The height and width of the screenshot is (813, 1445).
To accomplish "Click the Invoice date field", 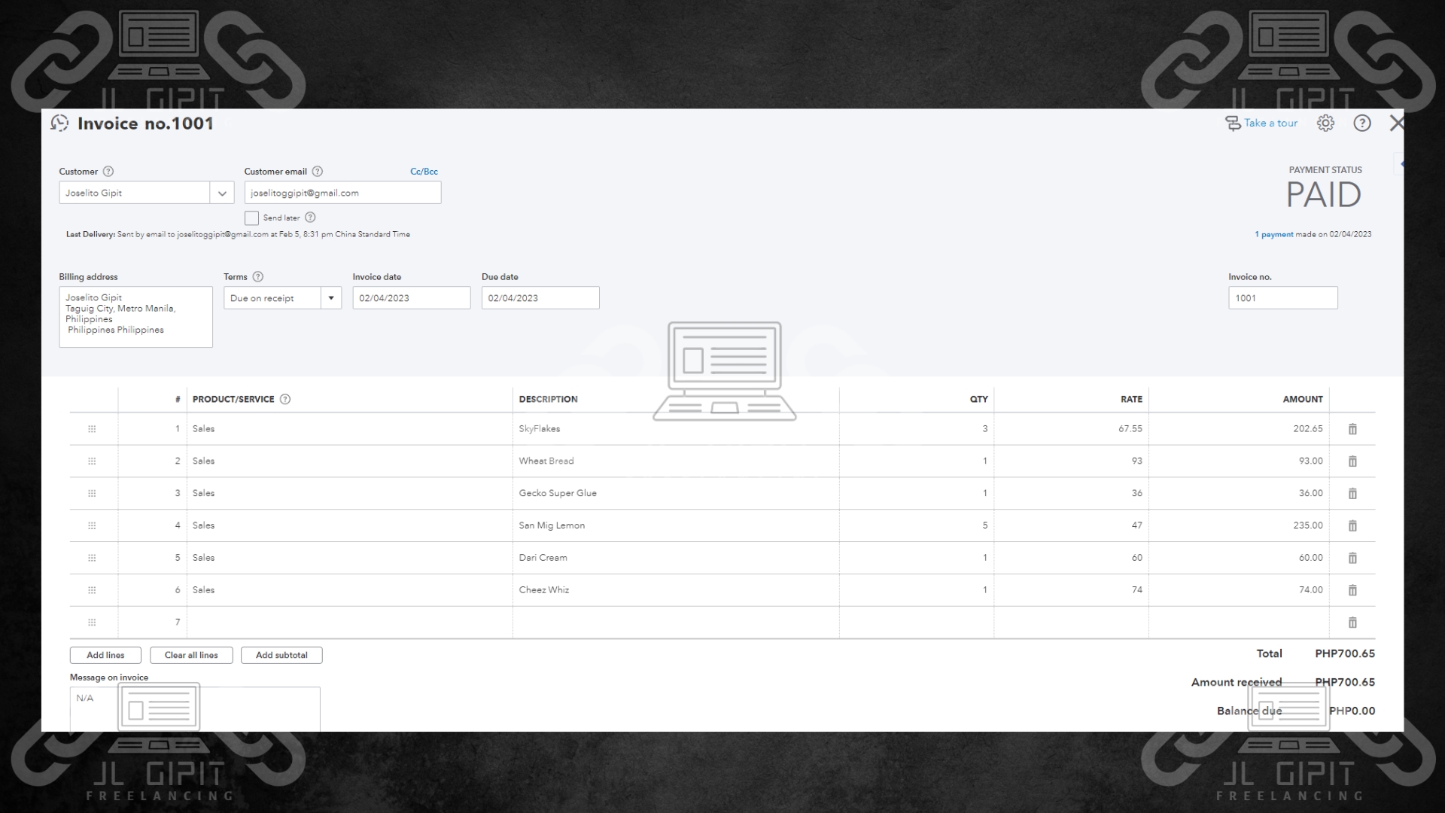I will tap(411, 298).
